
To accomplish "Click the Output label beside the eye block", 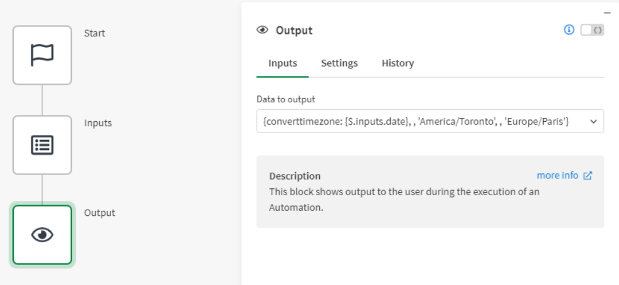I will (100, 213).
